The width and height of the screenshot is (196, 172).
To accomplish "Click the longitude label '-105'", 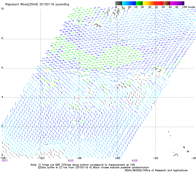I will click(3, 158).
